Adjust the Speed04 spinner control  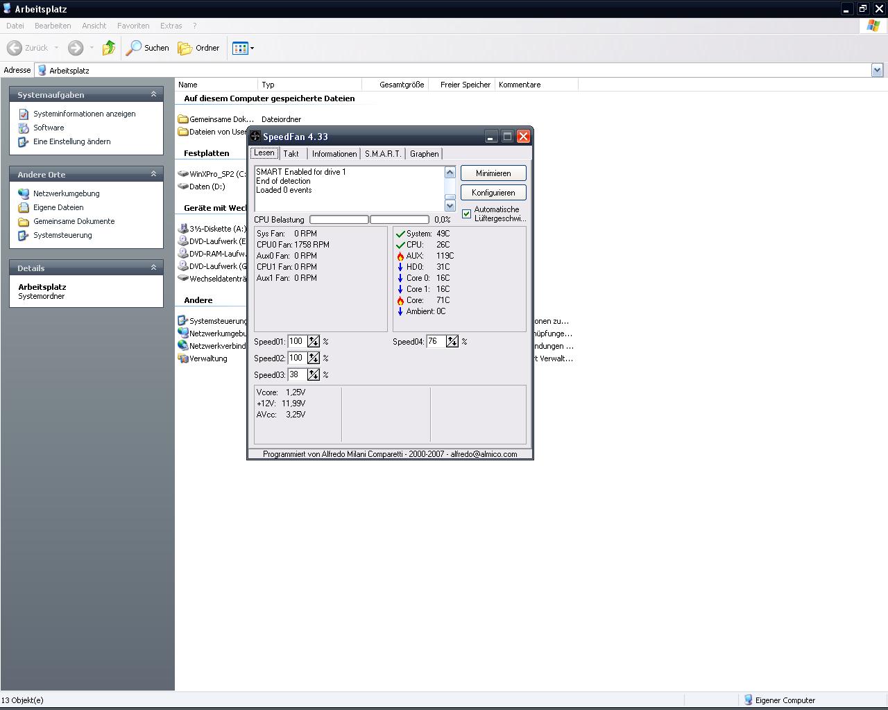coord(452,341)
